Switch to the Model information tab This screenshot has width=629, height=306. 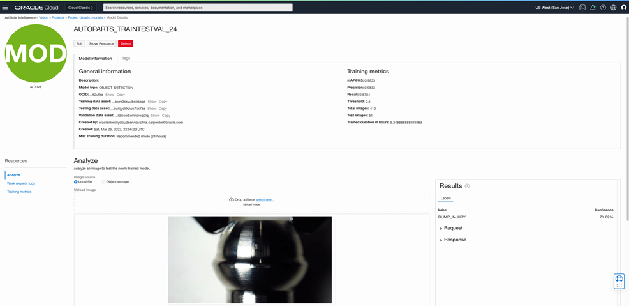click(96, 58)
